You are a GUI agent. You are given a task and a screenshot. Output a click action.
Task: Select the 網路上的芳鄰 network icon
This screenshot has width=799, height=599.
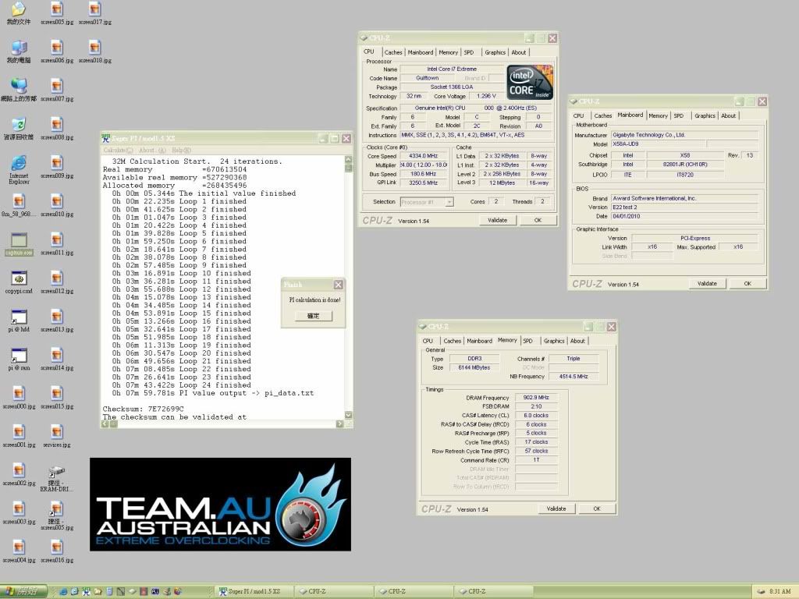[x=19, y=90]
